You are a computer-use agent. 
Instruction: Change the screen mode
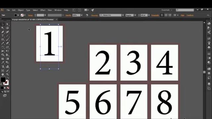point(5,96)
